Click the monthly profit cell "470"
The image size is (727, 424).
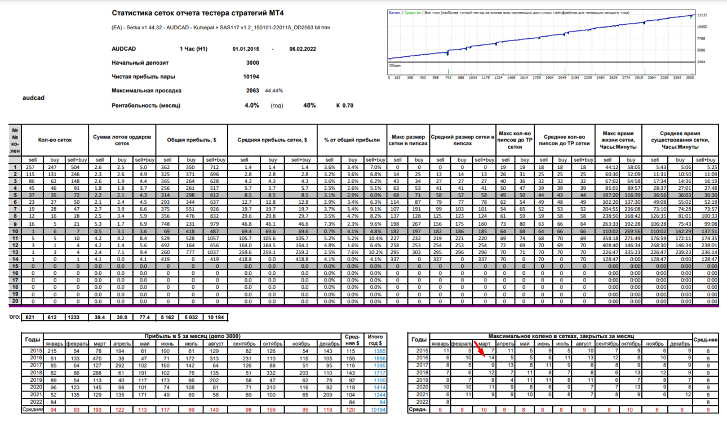(100, 358)
